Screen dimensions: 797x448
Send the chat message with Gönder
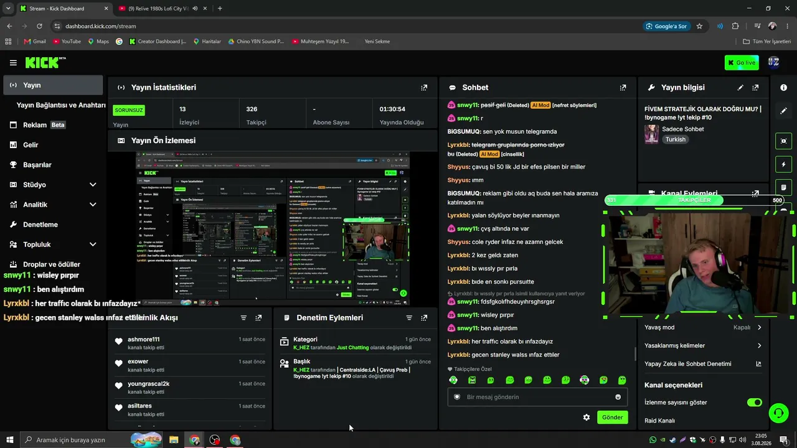tap(612, 418)
